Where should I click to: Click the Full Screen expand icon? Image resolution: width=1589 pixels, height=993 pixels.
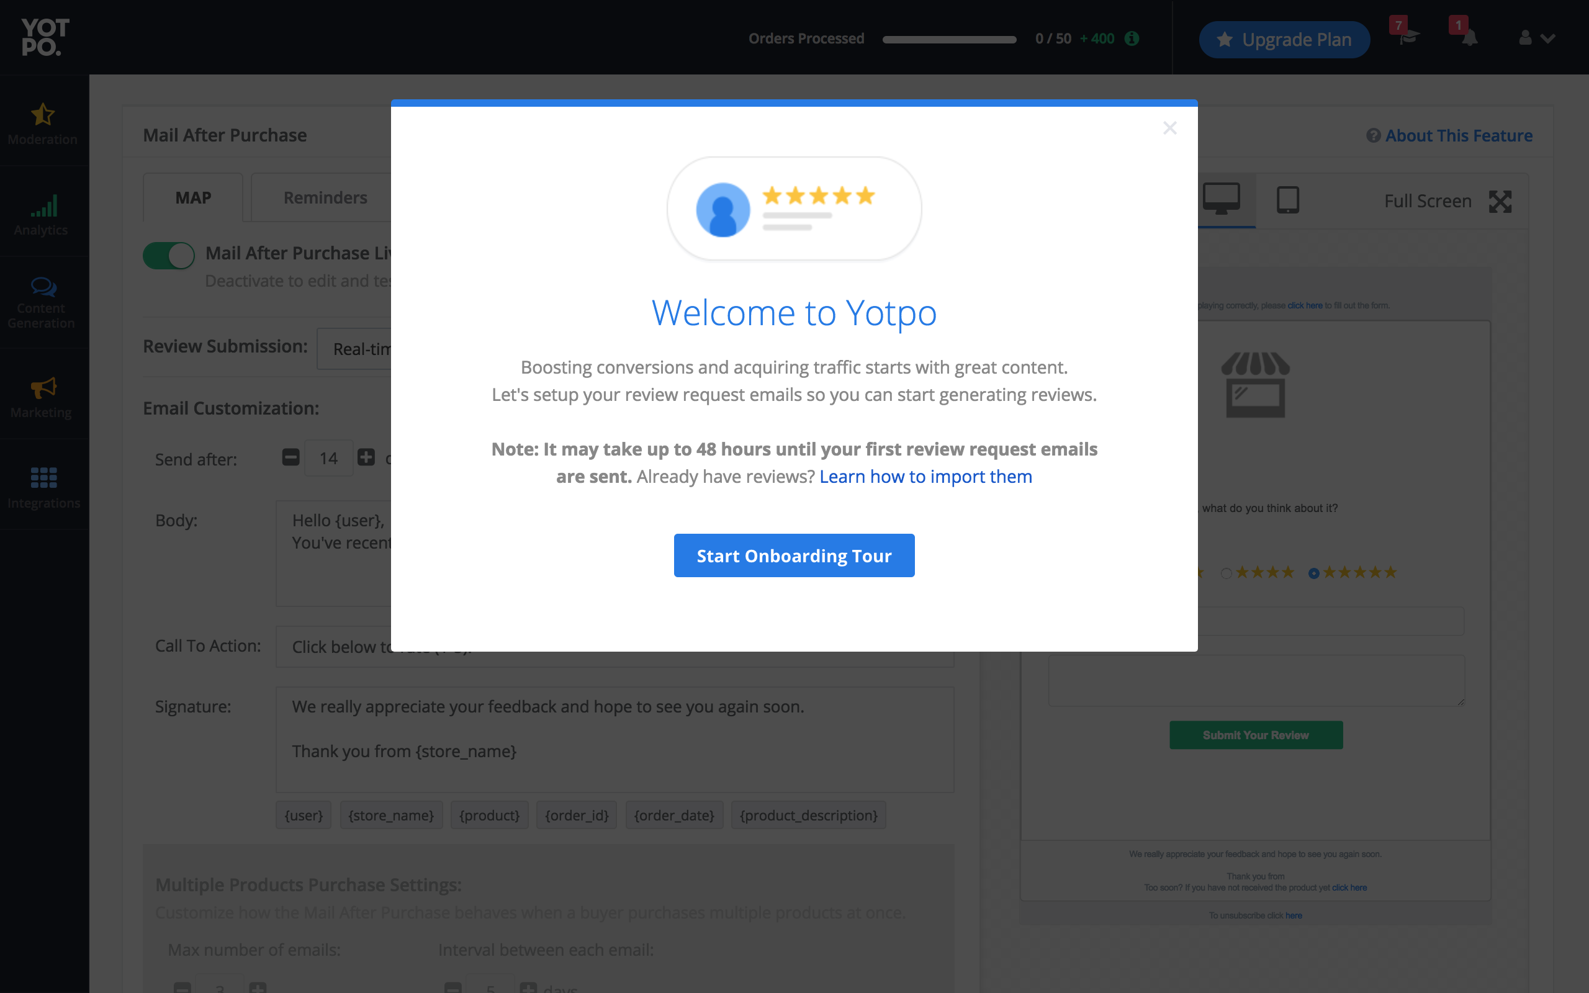(x=1500, y=202)
